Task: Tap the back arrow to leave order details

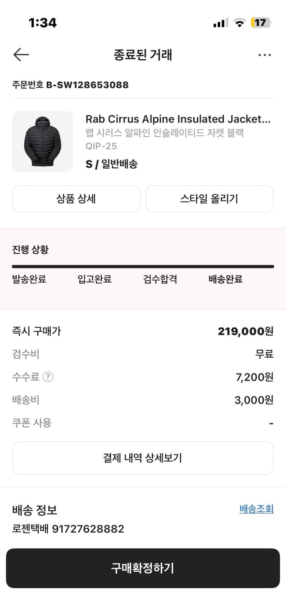Action: pos(21,54)
